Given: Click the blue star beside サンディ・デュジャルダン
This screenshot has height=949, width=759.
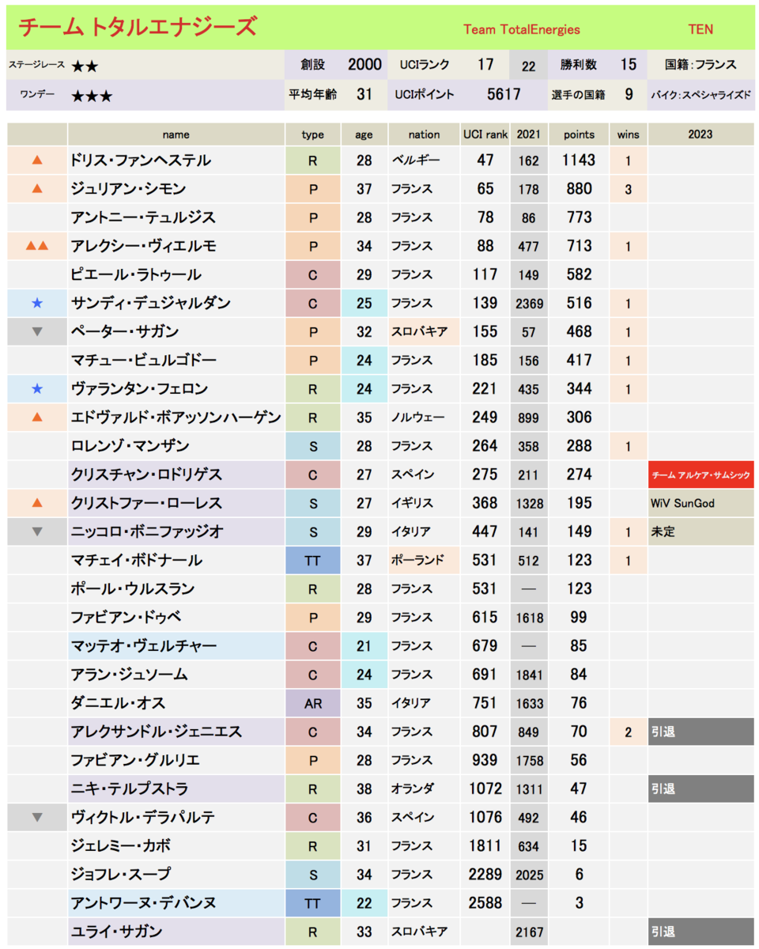Looking at the screenshot, I should tap(36, 303).
